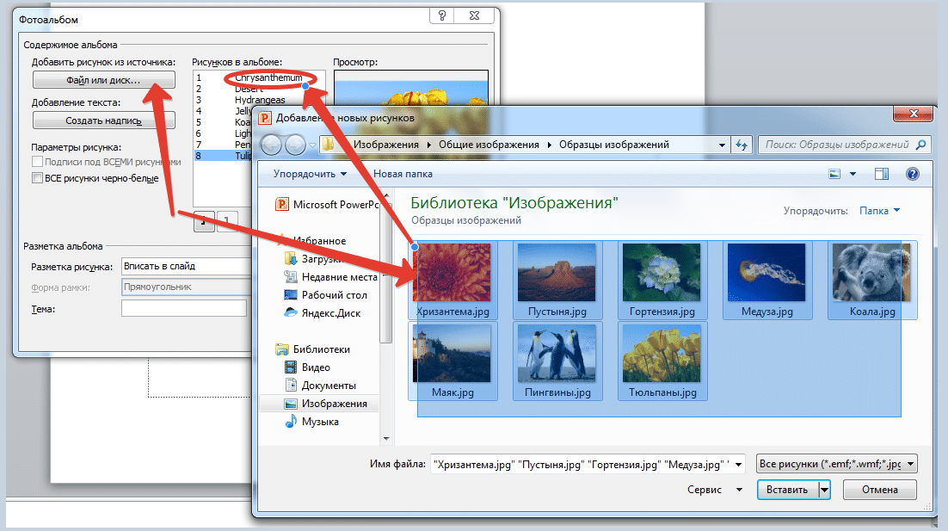
Task: Toggle the preview pane icon
Action: [x=882, y=174]
